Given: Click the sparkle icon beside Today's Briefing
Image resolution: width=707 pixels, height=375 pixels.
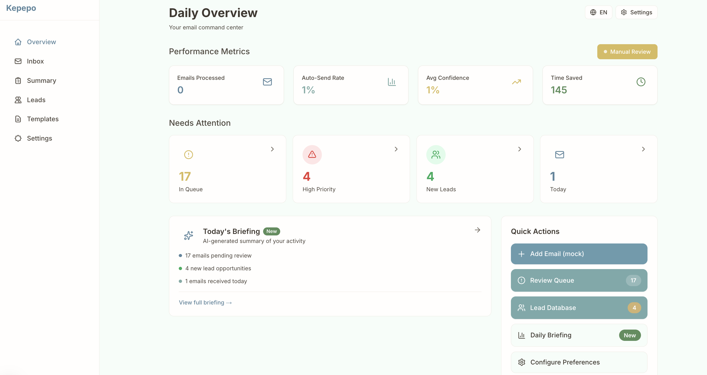Looking at the screenshot, I should (188, 235).
